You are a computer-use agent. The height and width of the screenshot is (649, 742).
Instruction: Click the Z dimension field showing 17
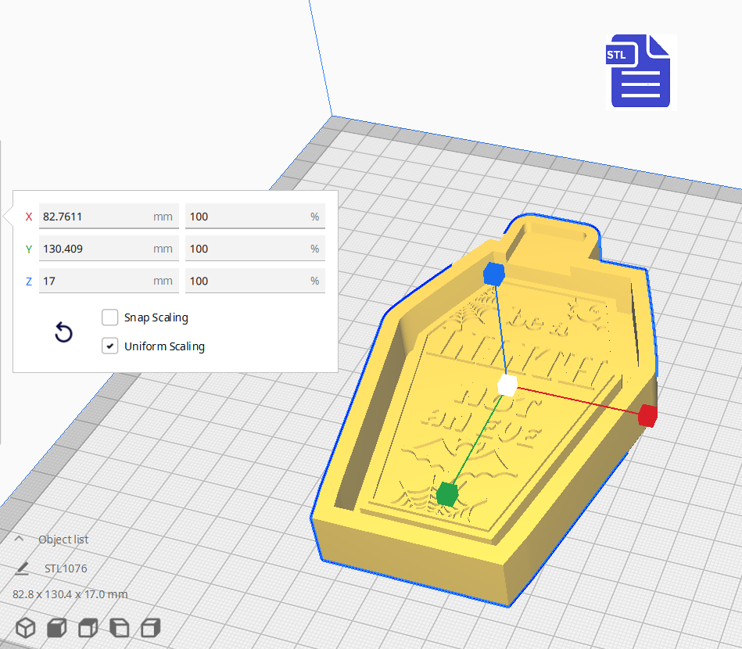[108, 280]
